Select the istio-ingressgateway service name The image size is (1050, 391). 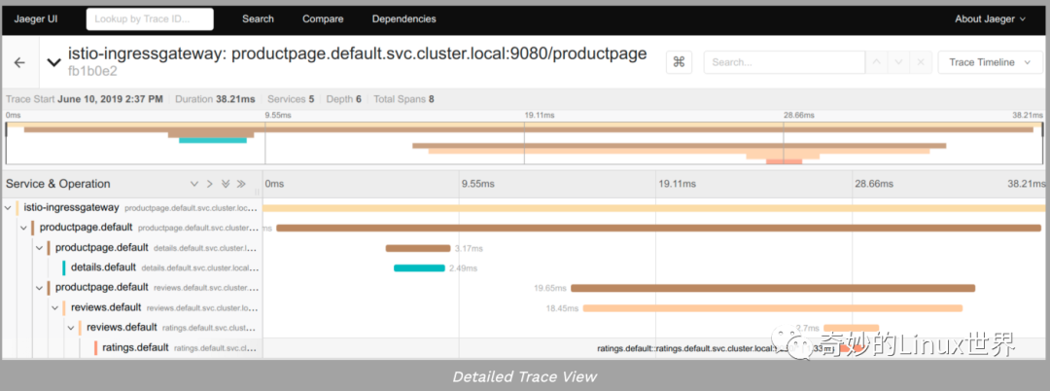tap(71, 208)
